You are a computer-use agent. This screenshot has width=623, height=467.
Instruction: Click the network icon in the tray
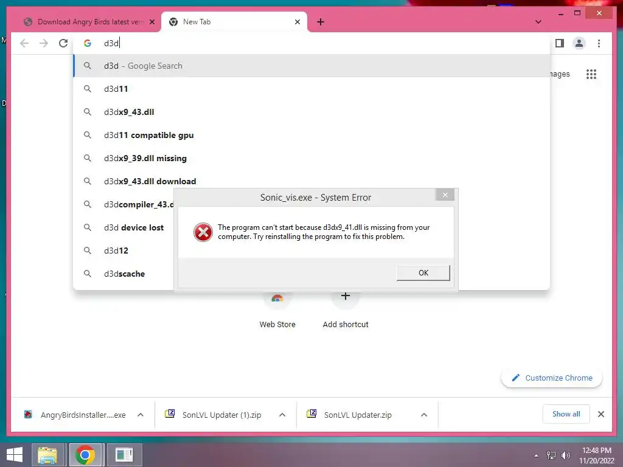click(551, 455)
